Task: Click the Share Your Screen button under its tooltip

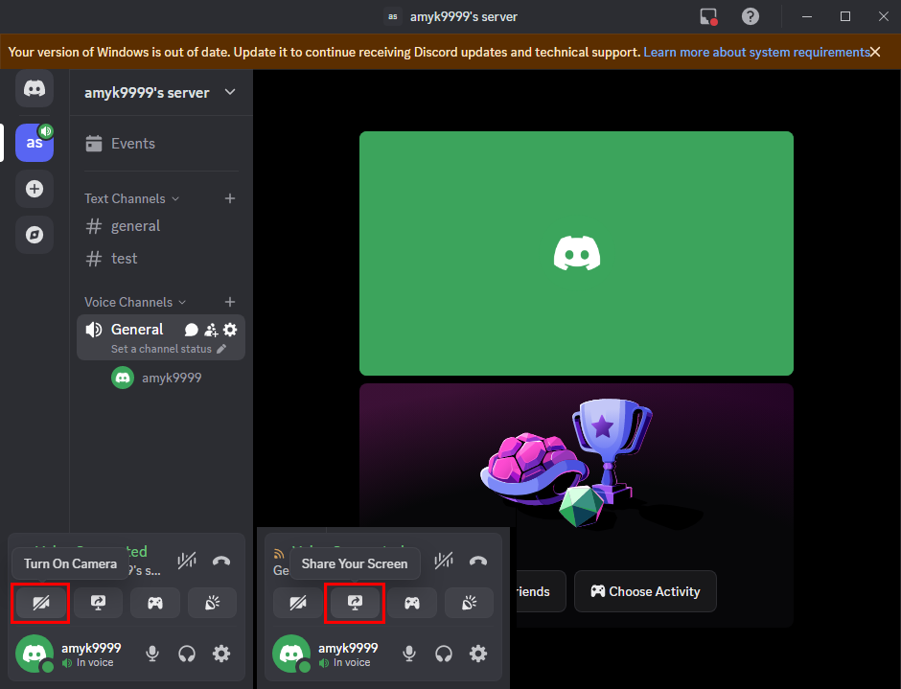Action: (x=355, y=603)
